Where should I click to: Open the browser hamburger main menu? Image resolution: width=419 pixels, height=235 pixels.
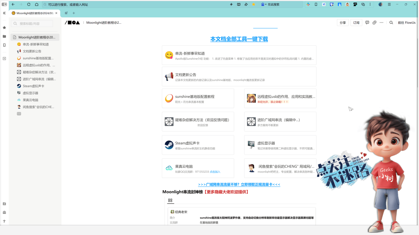tap(389, 5)
